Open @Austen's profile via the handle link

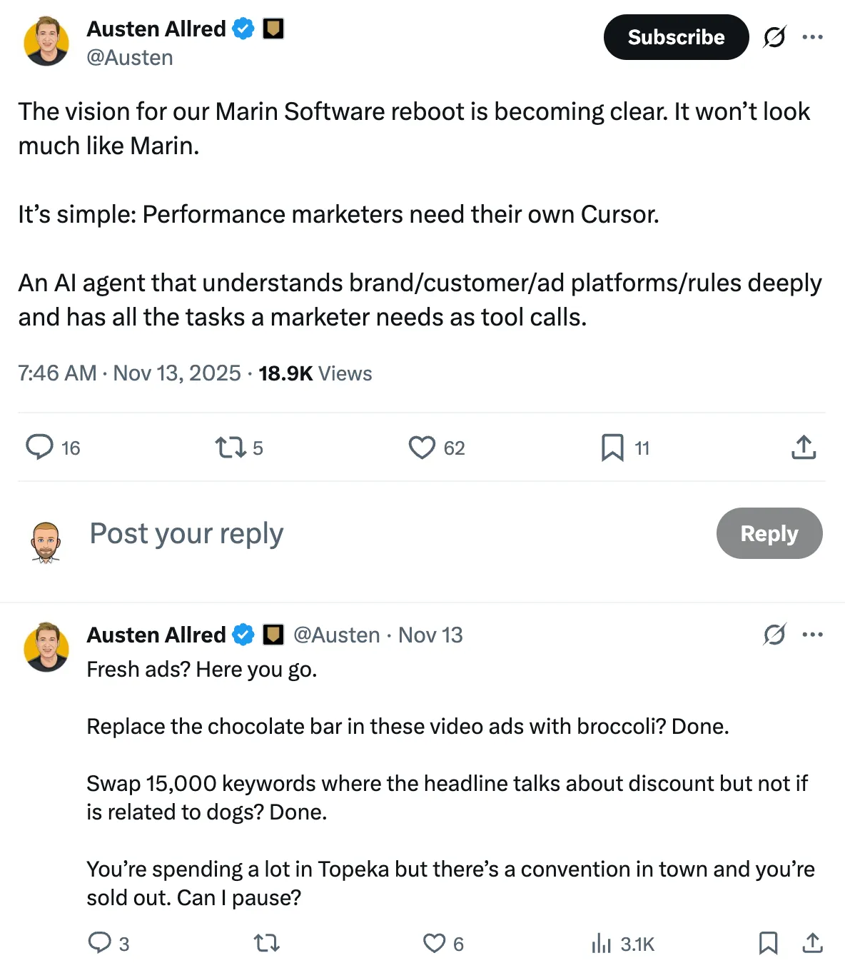pos(130,57)
